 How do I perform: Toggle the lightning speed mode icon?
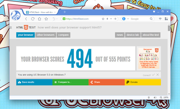click(x=107, y=19)
